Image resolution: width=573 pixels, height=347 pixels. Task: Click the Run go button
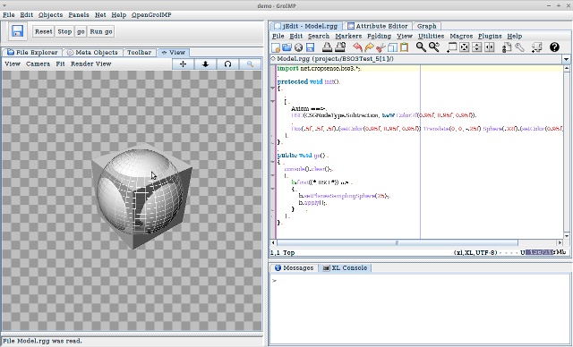click(x=101, y=31)
